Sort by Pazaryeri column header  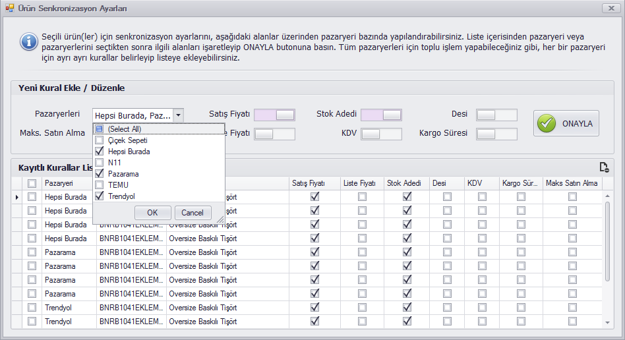(69, 183)
